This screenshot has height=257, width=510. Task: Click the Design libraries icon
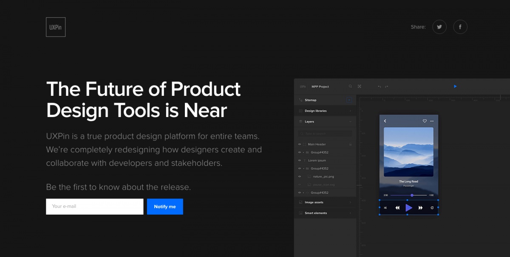click(300, 111)
